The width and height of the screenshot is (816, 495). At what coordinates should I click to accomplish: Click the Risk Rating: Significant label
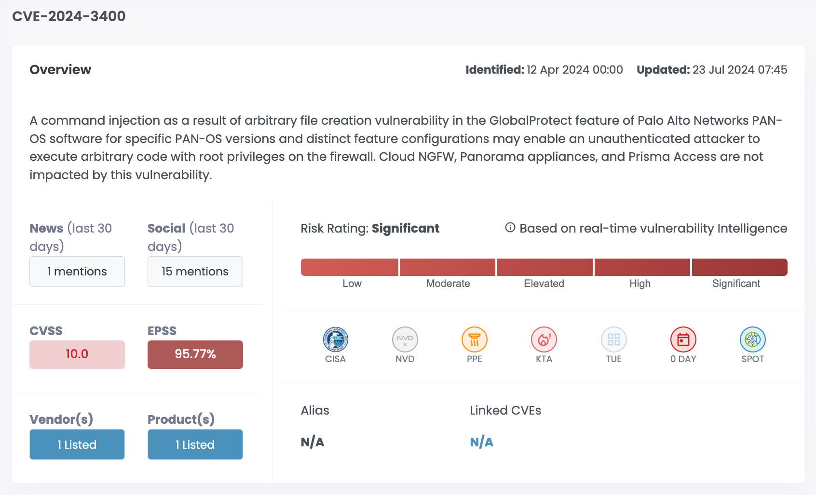370,228
